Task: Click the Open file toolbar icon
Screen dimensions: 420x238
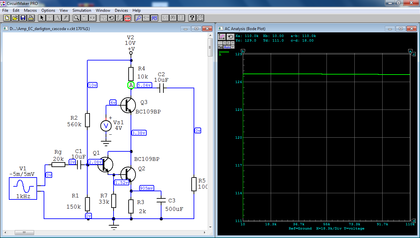Action: 15,18
